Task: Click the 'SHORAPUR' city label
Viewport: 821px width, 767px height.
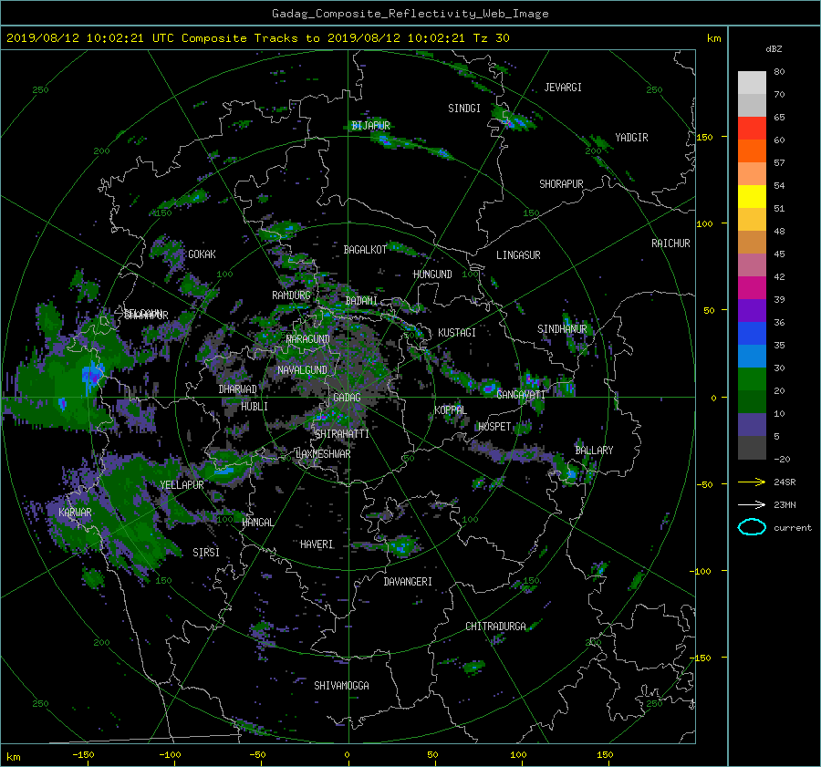Action: click(561, 184)
